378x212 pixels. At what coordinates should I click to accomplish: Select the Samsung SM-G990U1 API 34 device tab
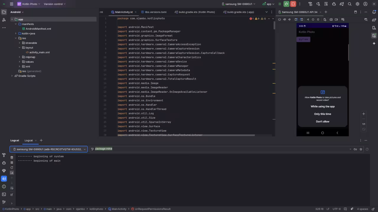point(299,12)
